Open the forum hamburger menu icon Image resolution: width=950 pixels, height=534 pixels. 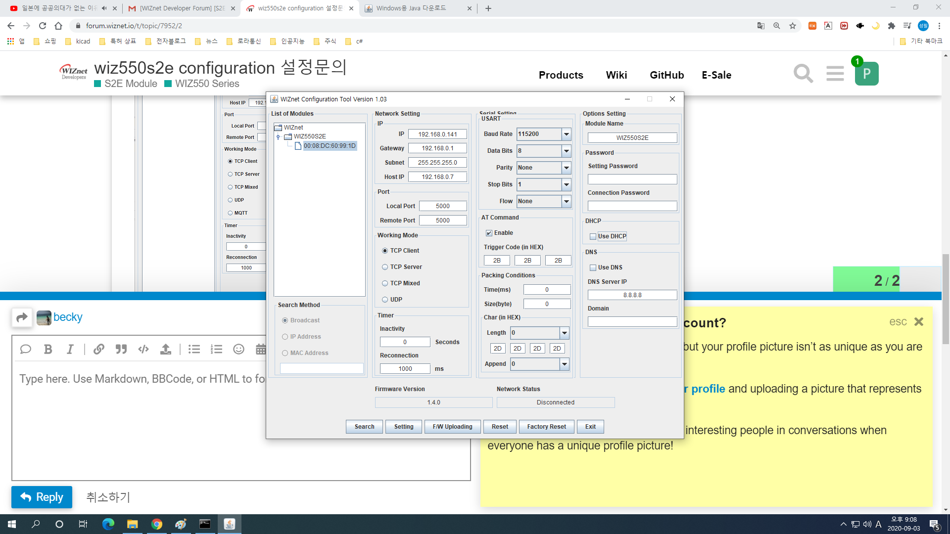click(x=835, y=74)
